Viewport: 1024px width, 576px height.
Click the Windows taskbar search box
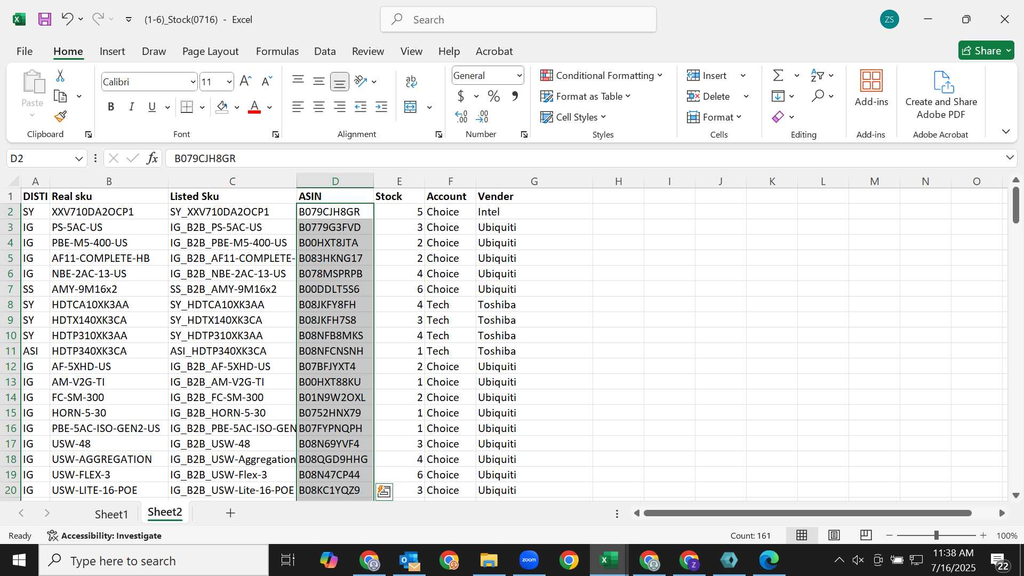(x=154, y=561)
